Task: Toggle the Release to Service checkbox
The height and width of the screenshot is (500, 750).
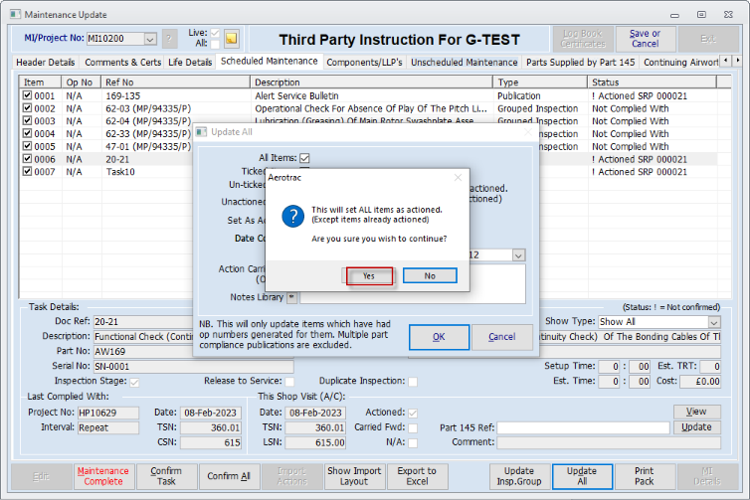Action: click(290, 382)
